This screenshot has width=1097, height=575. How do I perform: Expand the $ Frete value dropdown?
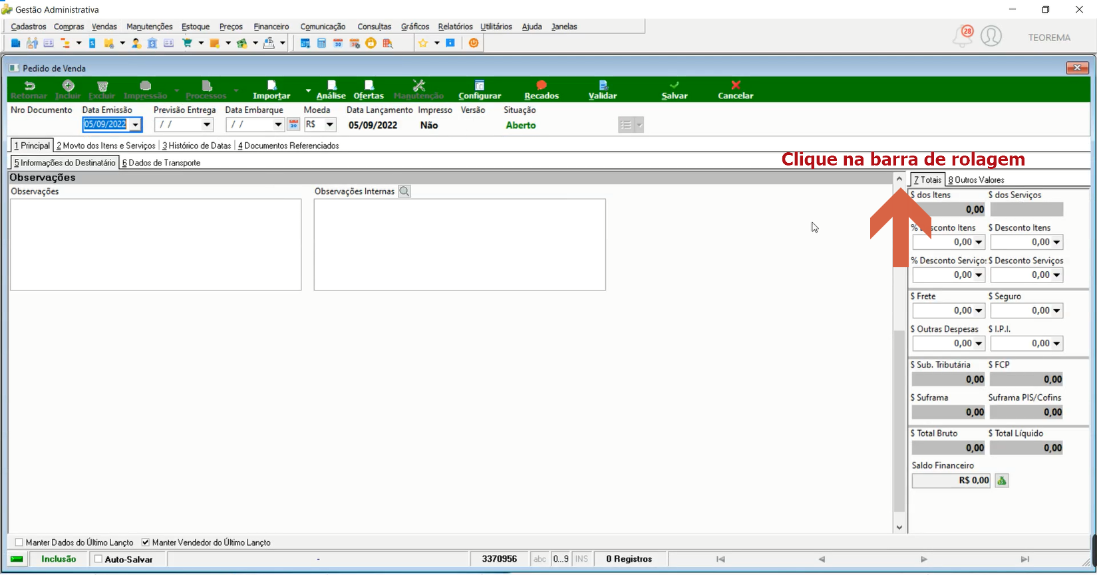(979, 310)
